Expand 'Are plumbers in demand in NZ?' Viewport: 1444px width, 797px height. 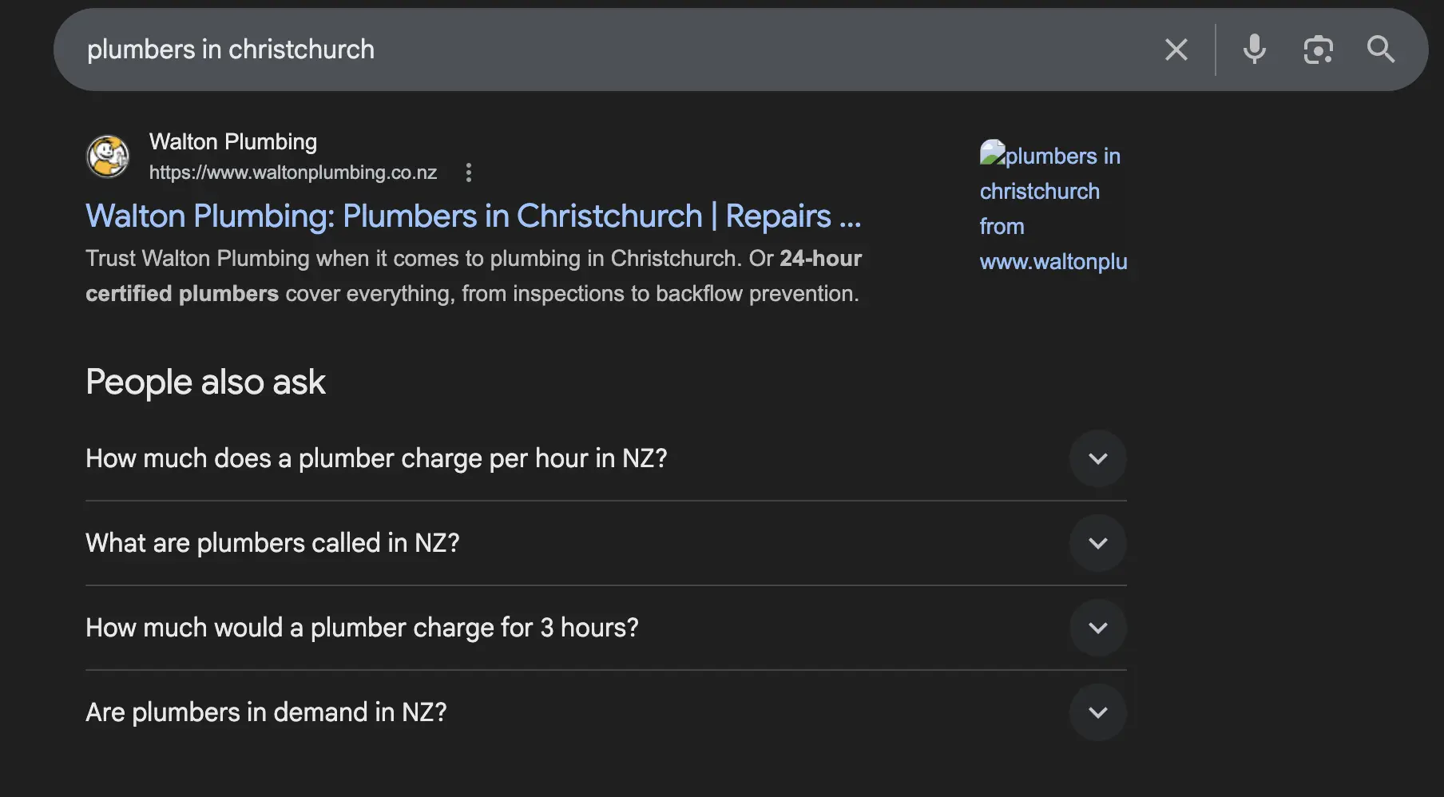coord(1097,712)
